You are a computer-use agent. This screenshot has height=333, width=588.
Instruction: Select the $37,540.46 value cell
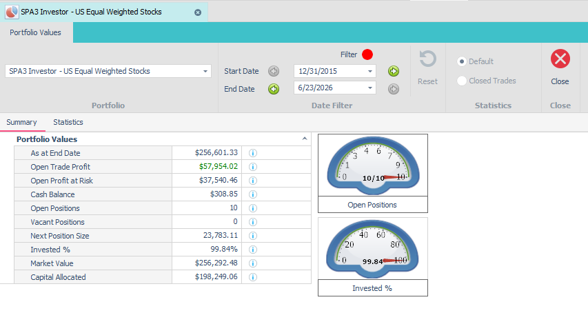pos(207,181)
